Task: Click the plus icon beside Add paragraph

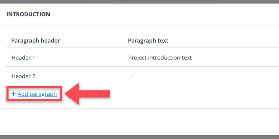Action: pos(13,94)
